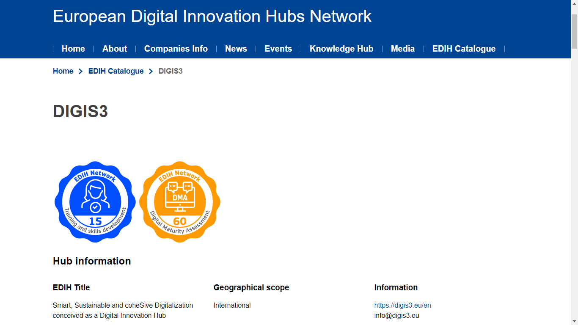Open the Home navigation menu item
This screenshot has width=578, height=325.
coord(73,49)
